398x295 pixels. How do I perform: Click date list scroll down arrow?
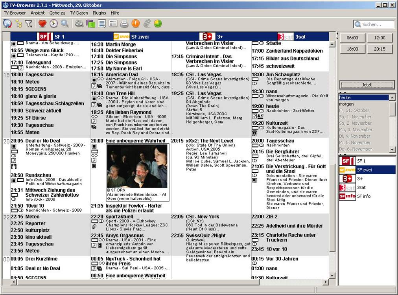tap(392, 149)
